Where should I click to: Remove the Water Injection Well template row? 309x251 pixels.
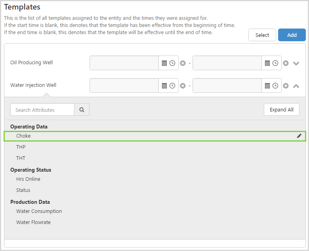click(286, 86)
